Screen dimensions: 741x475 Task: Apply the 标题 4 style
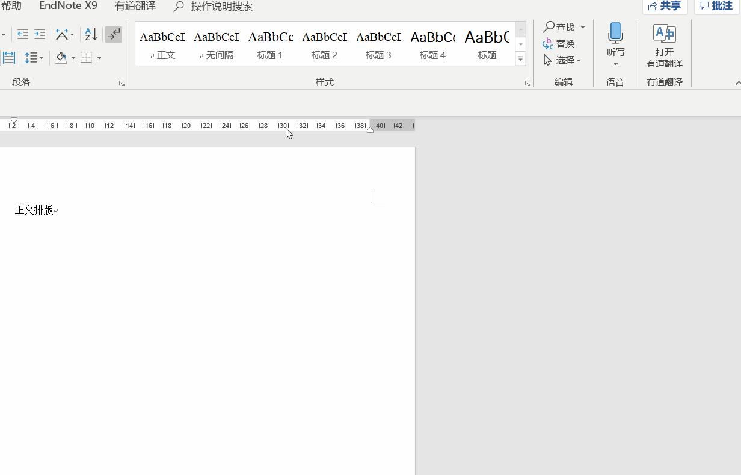(433, 44)
